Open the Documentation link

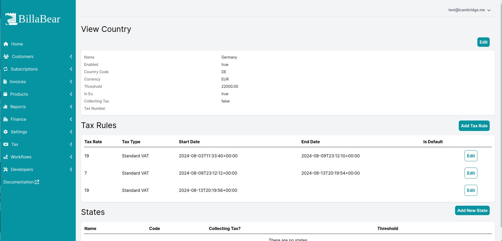(x=21, y=182)
